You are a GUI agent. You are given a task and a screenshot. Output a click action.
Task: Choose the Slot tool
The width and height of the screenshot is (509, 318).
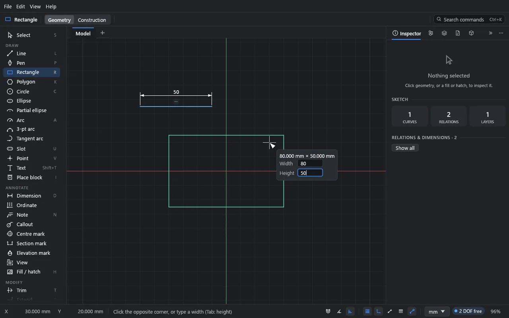pyautogui.click(x=32, y=149)
